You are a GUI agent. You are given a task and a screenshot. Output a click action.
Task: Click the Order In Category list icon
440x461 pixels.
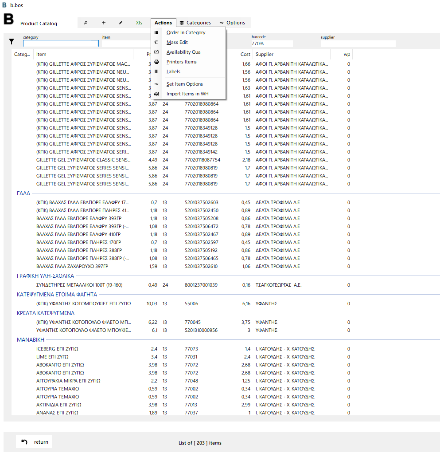coord(156,33)
